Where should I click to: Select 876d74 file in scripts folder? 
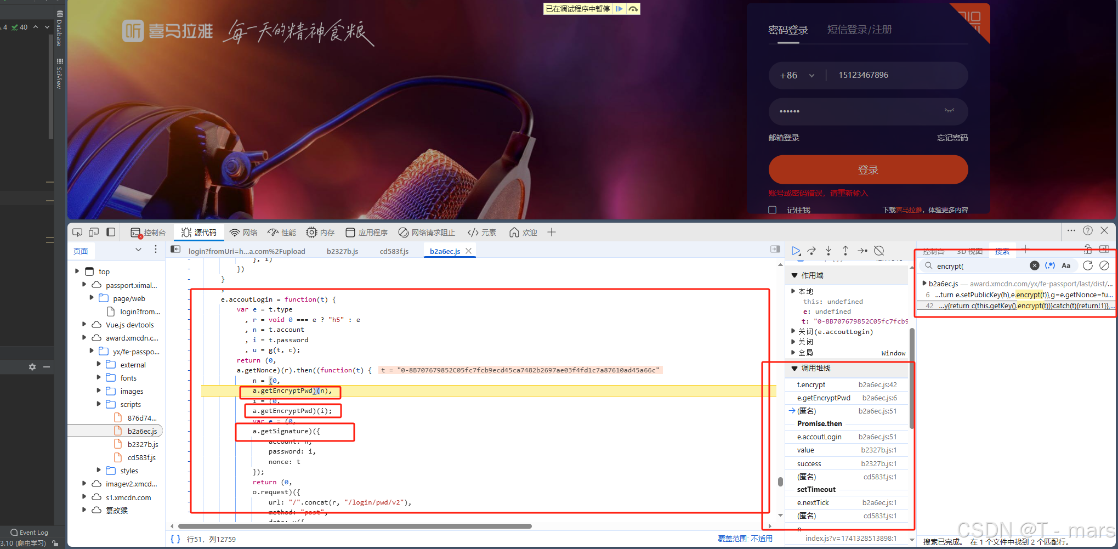pyautogui.click(x=141, y=418)
